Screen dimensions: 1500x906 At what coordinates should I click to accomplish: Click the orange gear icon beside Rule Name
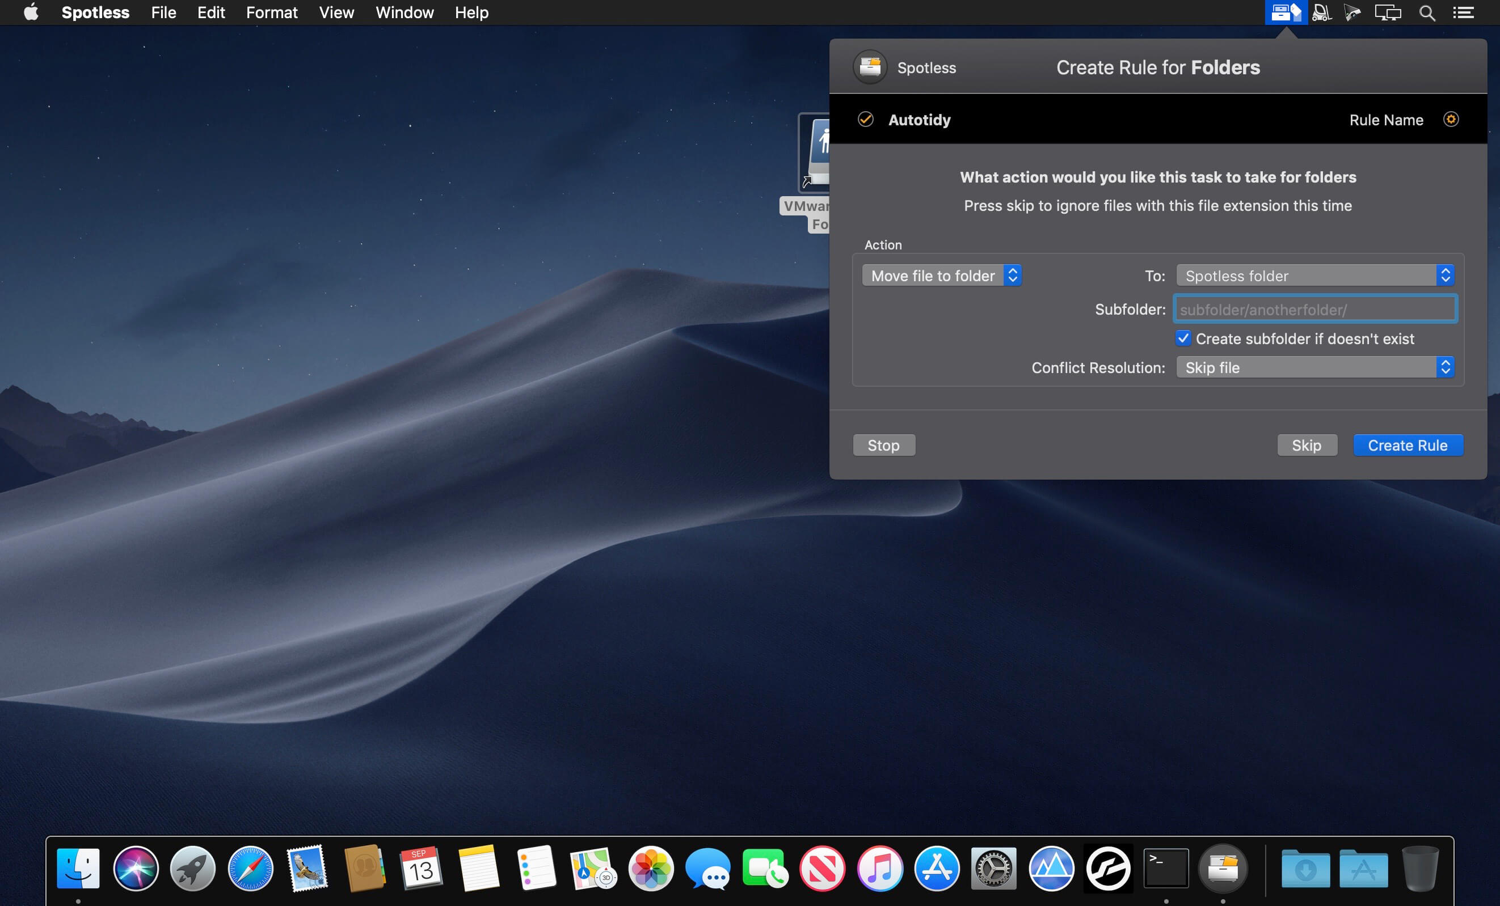point(1451,119)
